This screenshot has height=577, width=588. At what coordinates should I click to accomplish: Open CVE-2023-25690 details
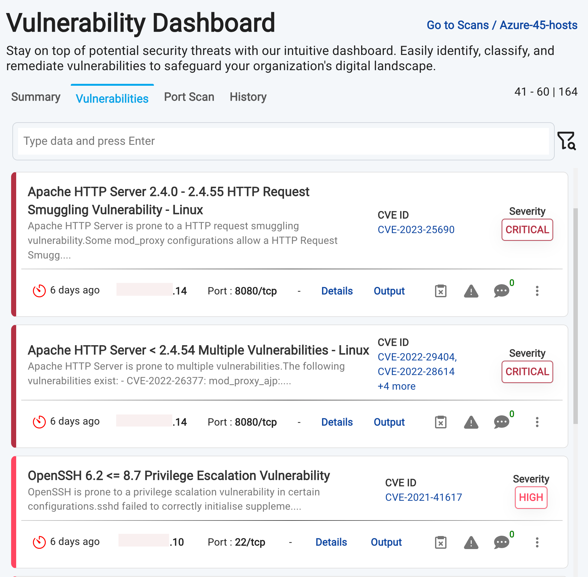click(416, 229)
